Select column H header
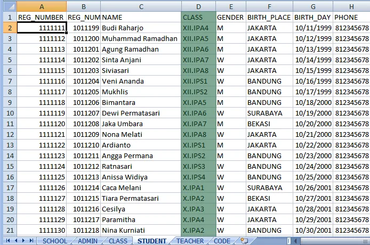370x245 pixels. point(351,6)
